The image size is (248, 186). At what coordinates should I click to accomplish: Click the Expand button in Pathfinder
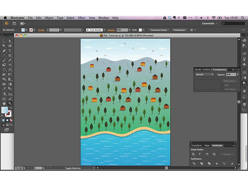(227, 154)
